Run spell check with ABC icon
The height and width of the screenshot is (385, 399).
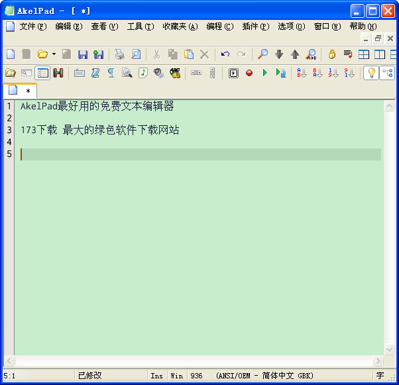175,74
